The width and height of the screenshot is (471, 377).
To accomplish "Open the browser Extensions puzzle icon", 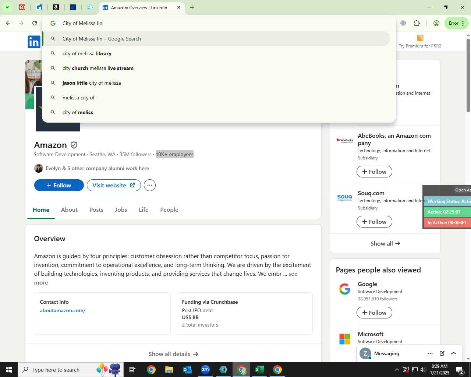I will pos(417,23).
